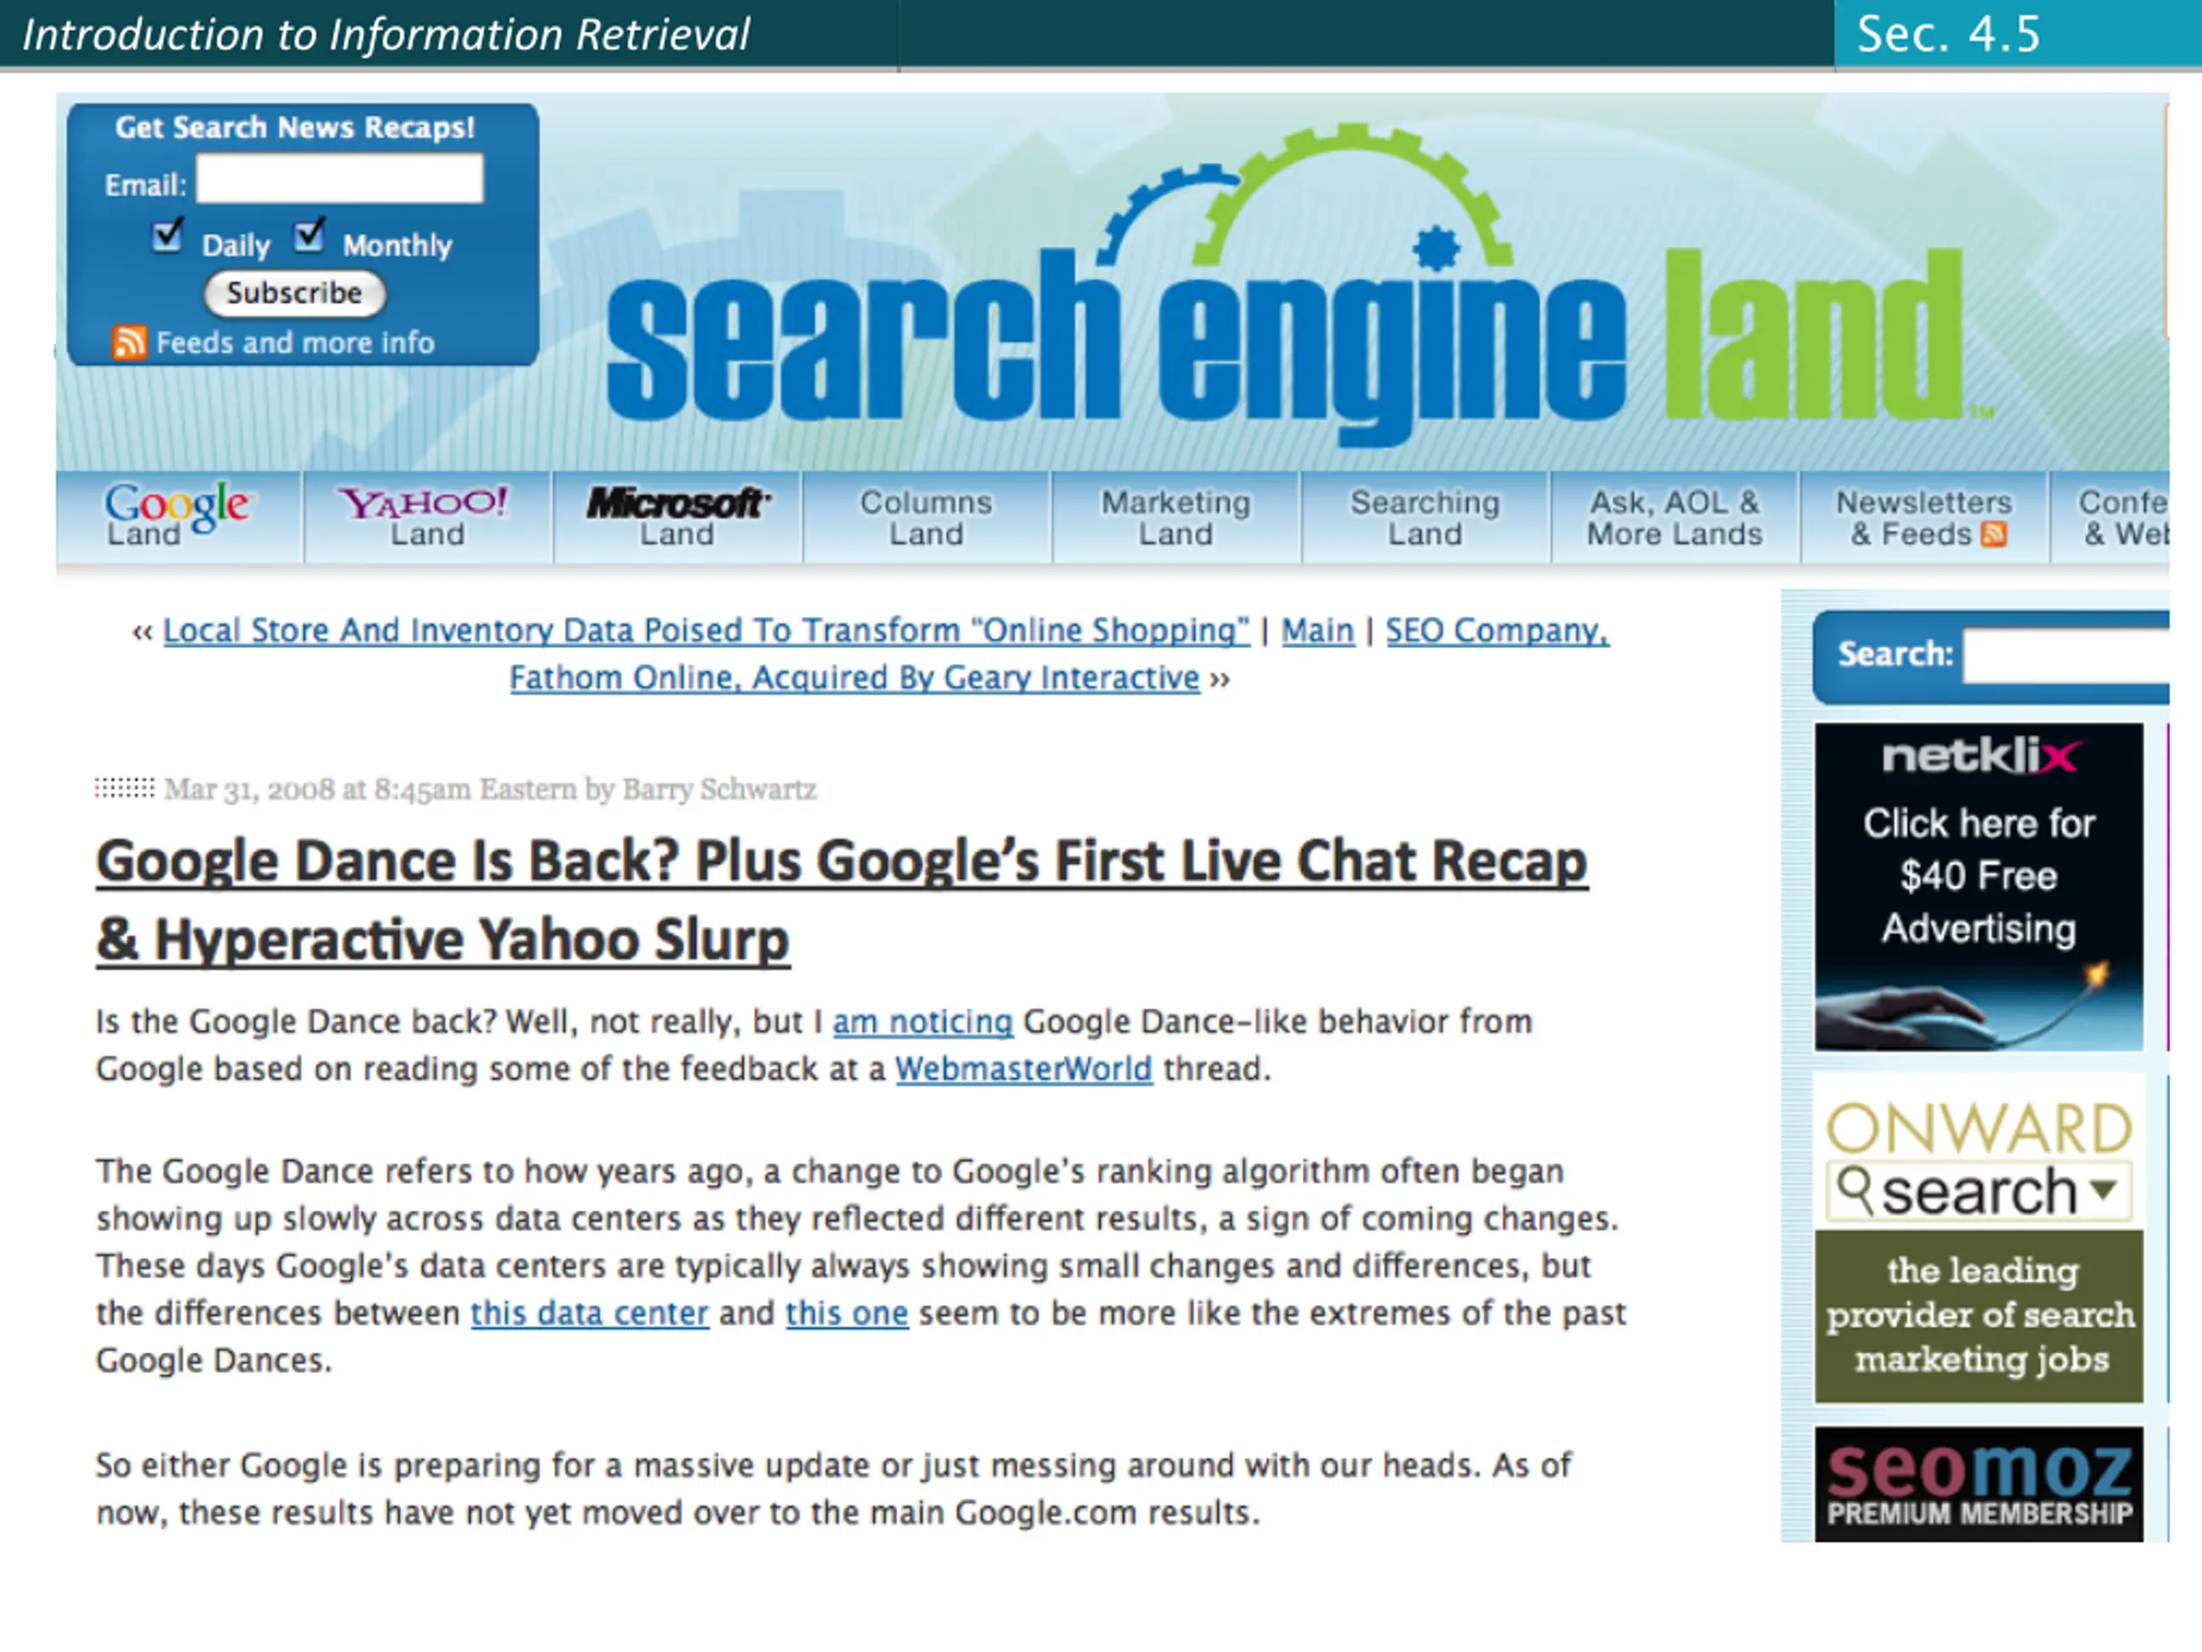
Task: Click the Email input field
Action: tap(340, 179)
